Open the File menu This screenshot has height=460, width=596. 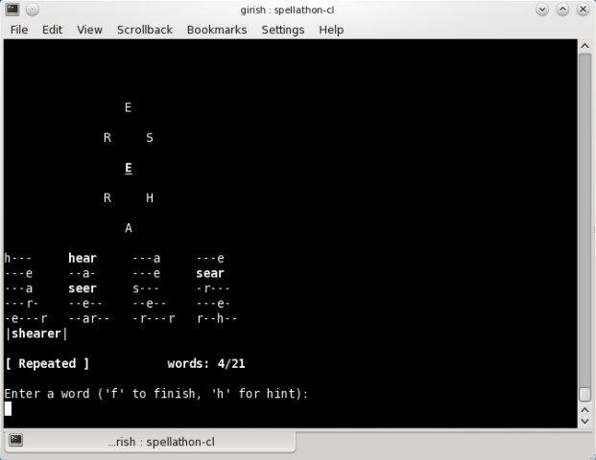pyautogui.click(x=18, y=30)
